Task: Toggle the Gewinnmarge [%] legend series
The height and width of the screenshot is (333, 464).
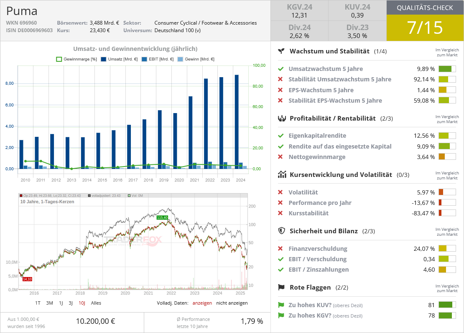Action: point(76,59)
